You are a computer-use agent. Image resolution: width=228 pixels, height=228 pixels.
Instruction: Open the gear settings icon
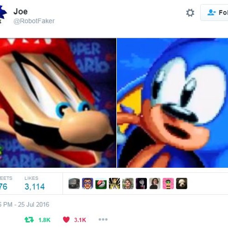coord(190,13)
